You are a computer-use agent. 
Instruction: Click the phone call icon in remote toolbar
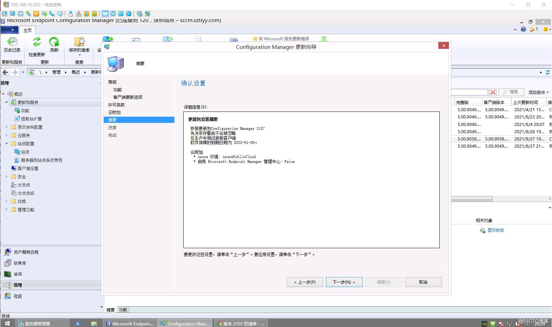click(x=52, y=14)
